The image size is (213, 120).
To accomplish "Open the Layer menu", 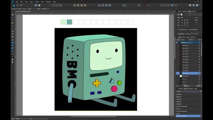I will click(x=31, y=2).
